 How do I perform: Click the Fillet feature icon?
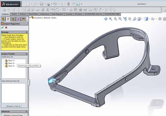(57, 10)
